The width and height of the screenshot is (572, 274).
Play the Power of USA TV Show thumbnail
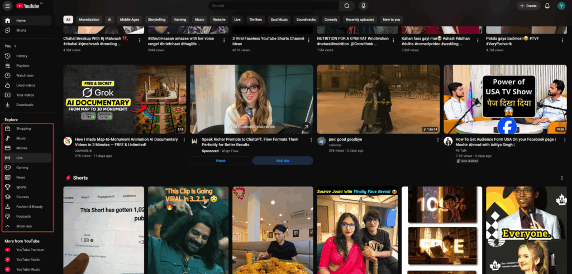tap(505, 99)
